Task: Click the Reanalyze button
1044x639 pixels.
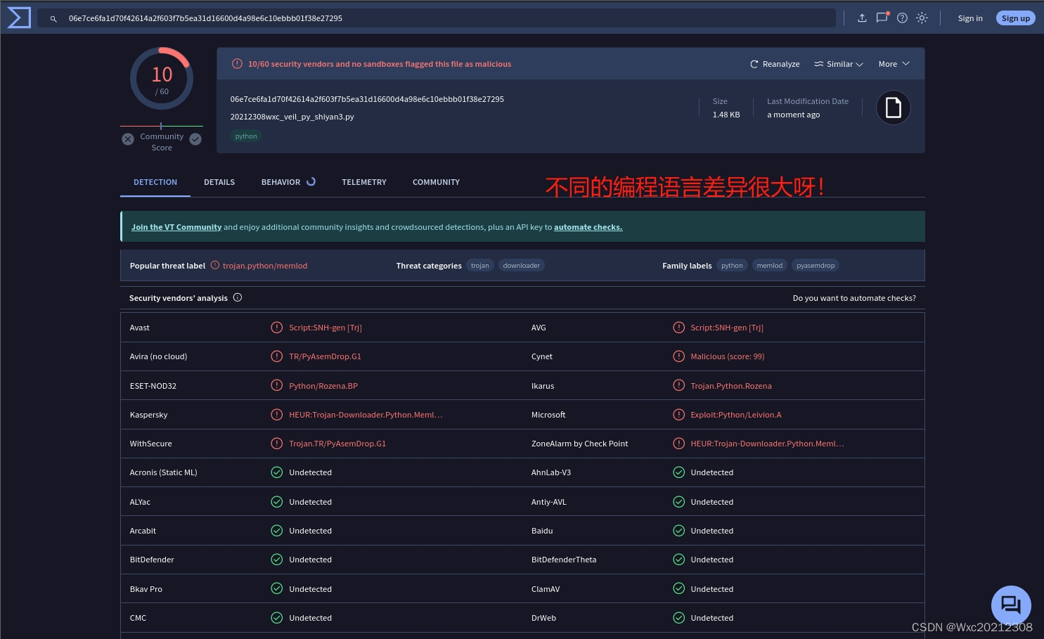Action: click(x=775, y=64)
